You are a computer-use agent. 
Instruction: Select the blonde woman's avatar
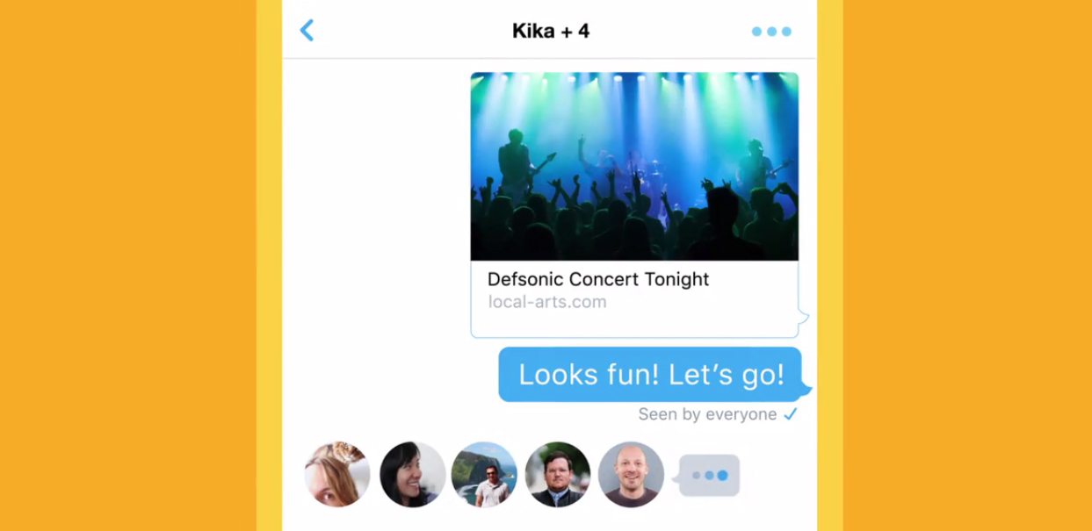[337, 474]
